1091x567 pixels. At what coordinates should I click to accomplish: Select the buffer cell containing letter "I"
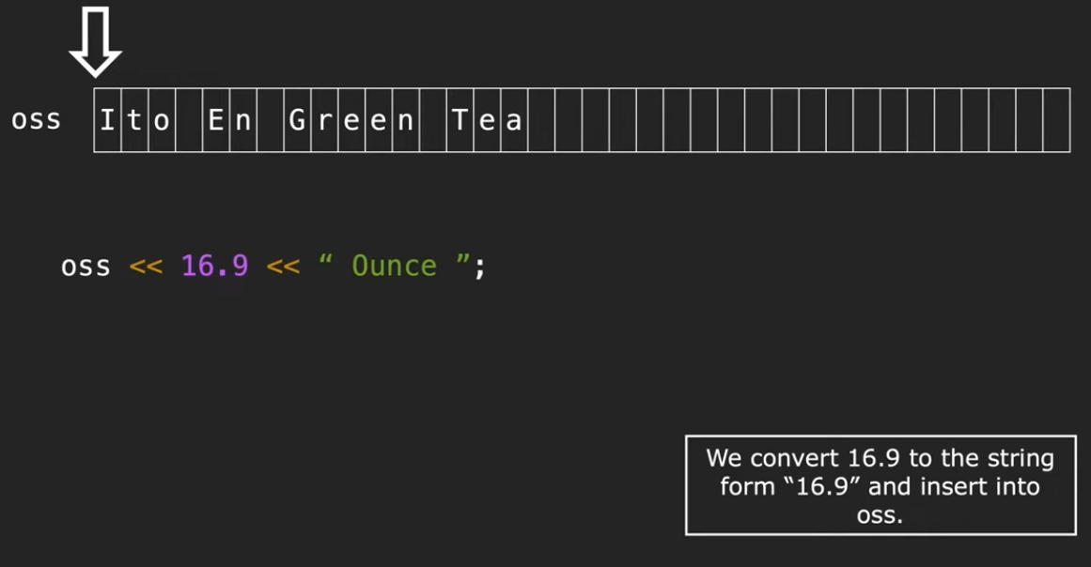click(107, 120)
